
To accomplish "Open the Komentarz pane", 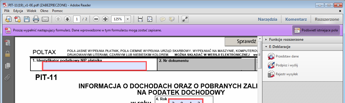I will (x=296, y=19).
